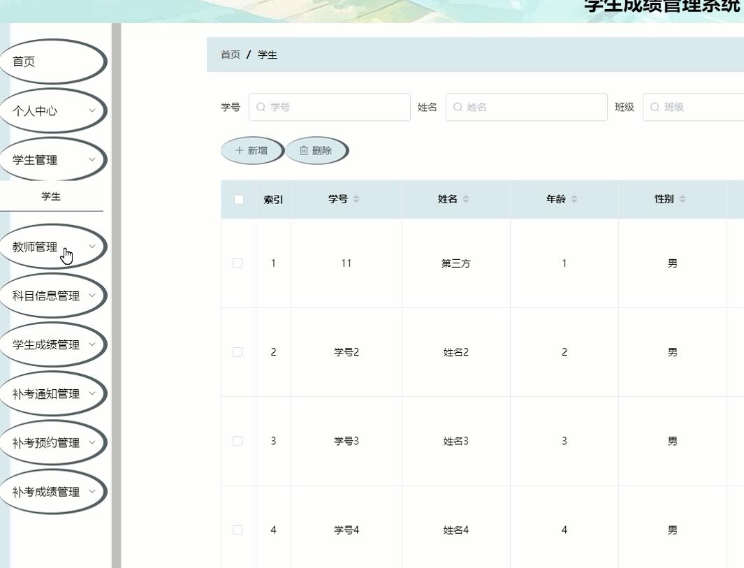This screenshot has width=744, height=568.
Task: Expand the 个人中心 menu chevron
Action: click(91, 110)
